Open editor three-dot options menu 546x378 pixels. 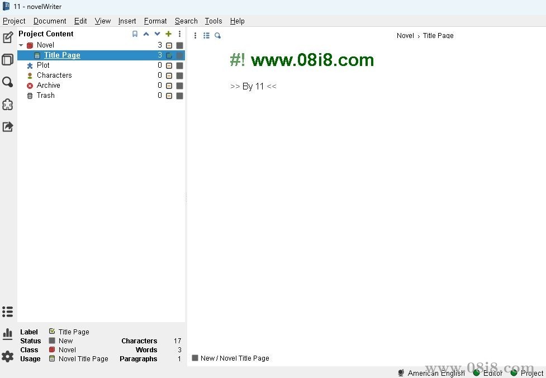[x=196, y=36]
